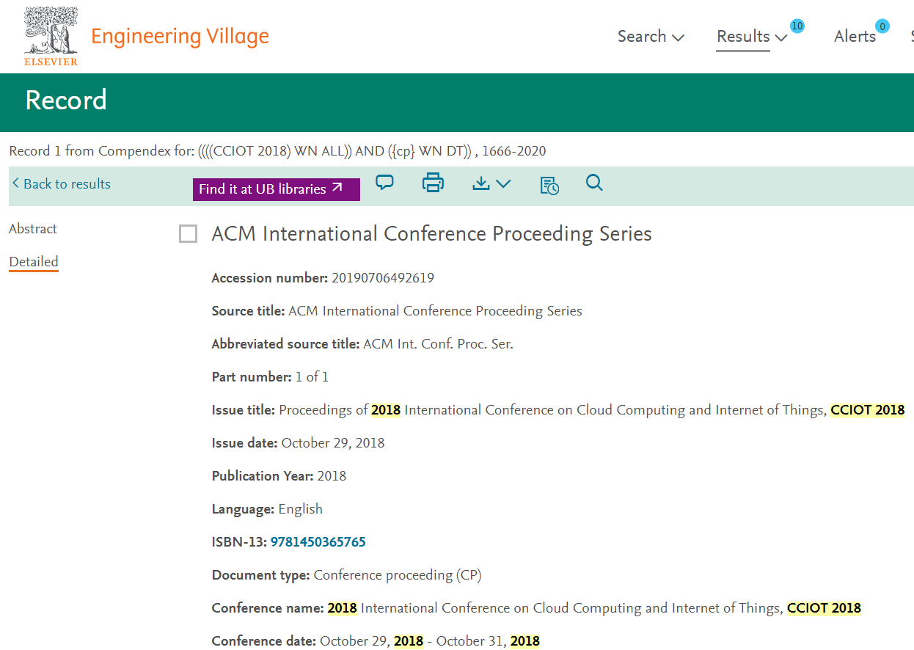
Task: Click the download icon
Action: coord(481,183)
